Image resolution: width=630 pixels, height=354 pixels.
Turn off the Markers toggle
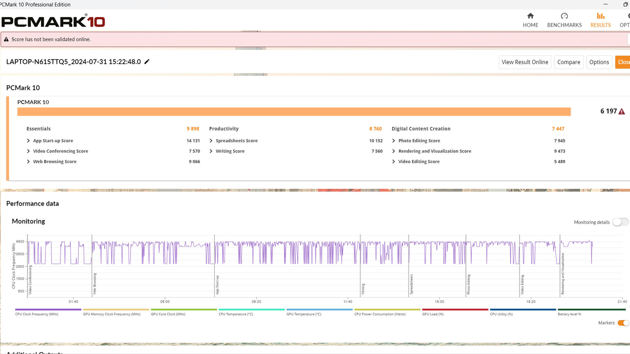point(623,323)
